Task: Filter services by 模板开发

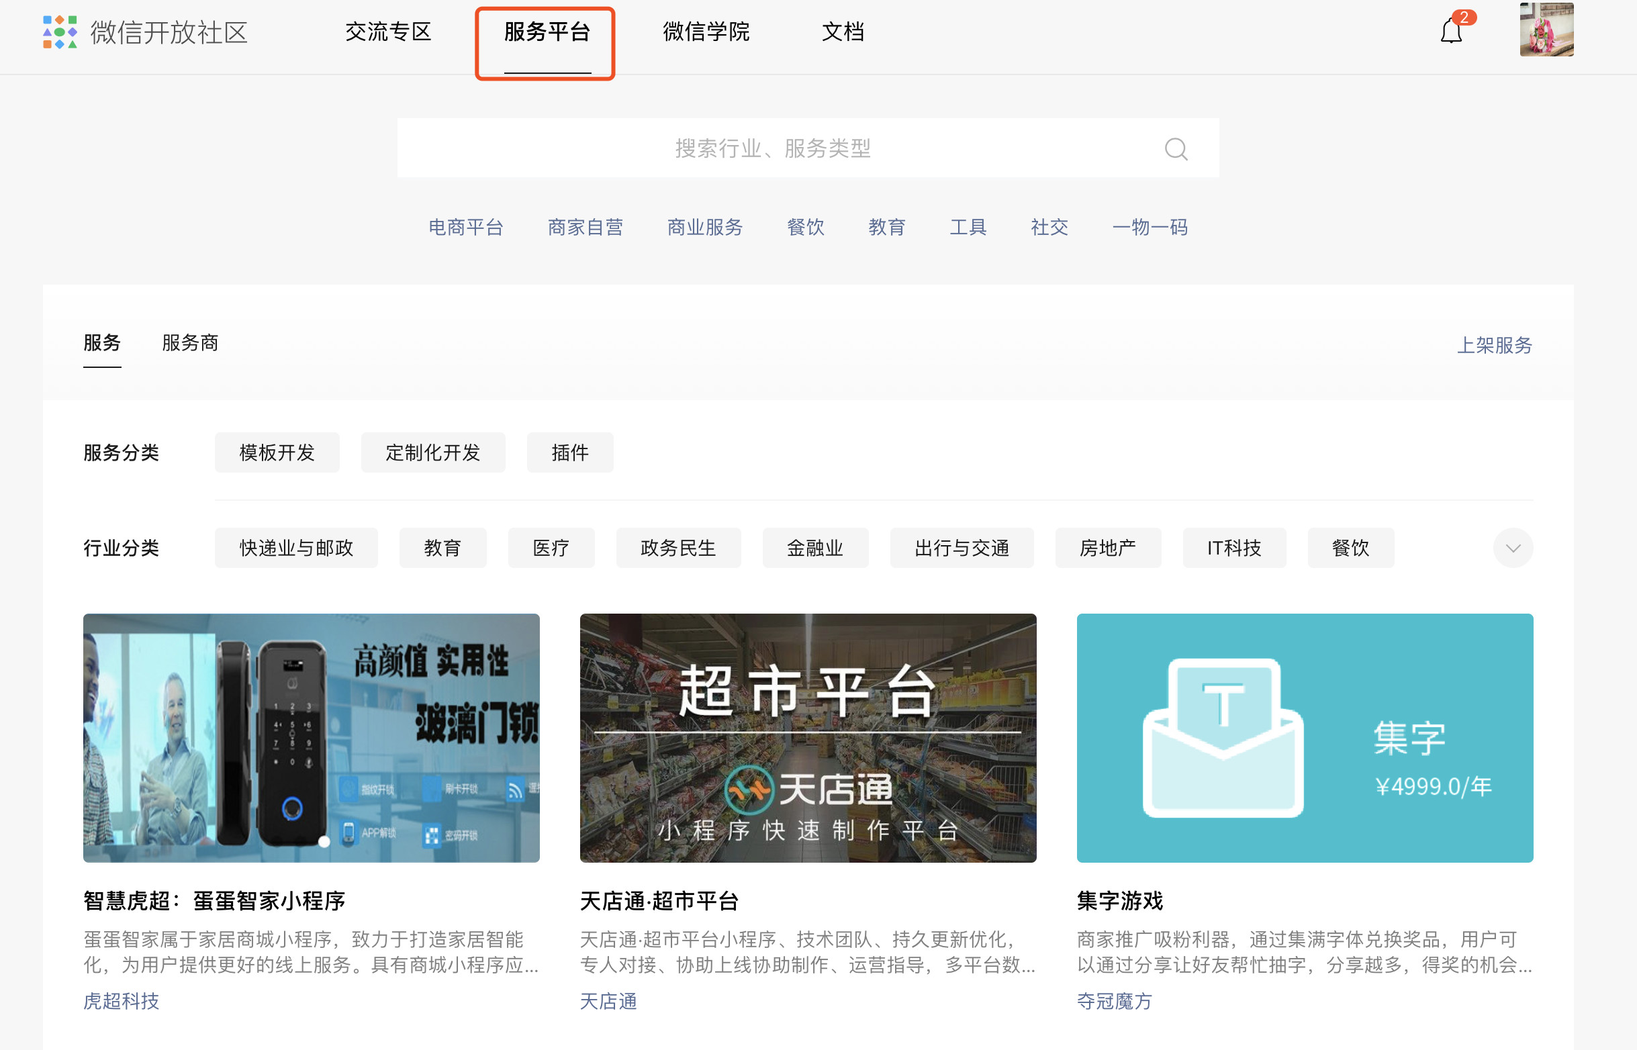Action: tap(277, 452)
